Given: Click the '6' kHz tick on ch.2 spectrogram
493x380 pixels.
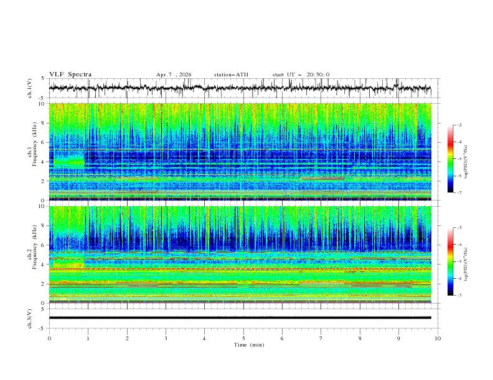Looking at the screenshot, I should pyautogui.click(x=44, y=245).
